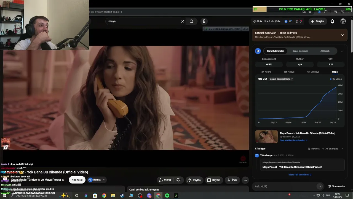Screen dimensions: 353x199
Task: Open the account avatar menu
Action: pyautogui.click(x=343, y=21)
